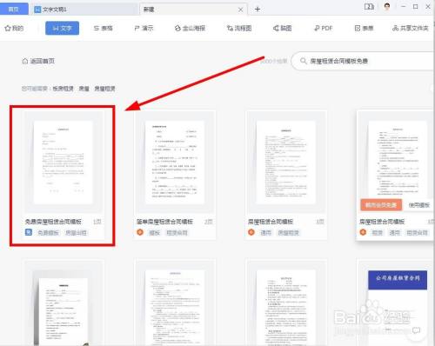Open the 共享文件夹 shared folder category
Image resolution: width=435 pixels, height=346 pixels.
(x=411, y=28)
